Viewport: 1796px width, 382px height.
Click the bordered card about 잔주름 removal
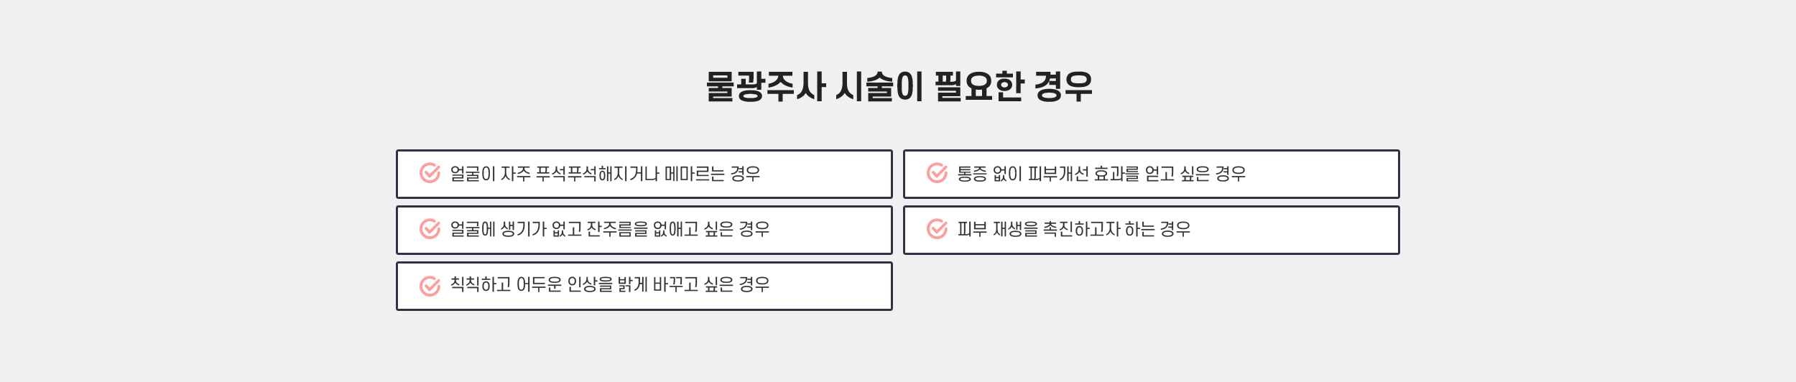coord(644,230)
